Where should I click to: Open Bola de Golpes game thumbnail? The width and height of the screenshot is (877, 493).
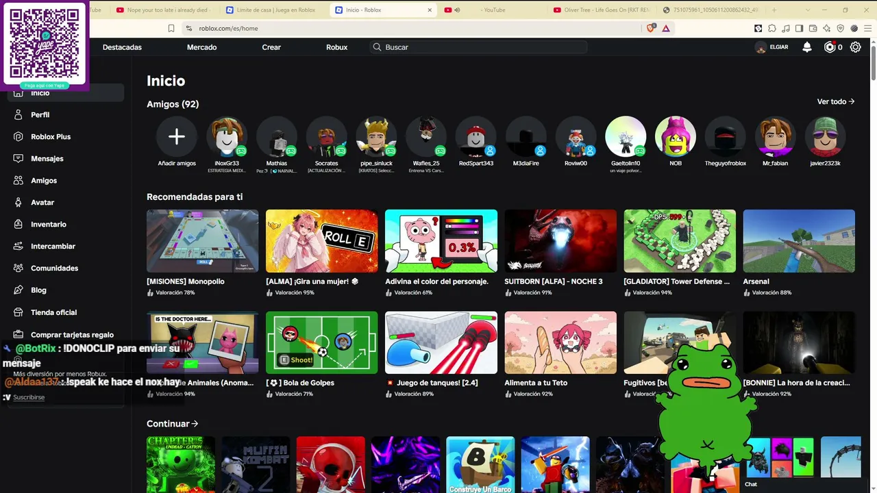point(321,342)
